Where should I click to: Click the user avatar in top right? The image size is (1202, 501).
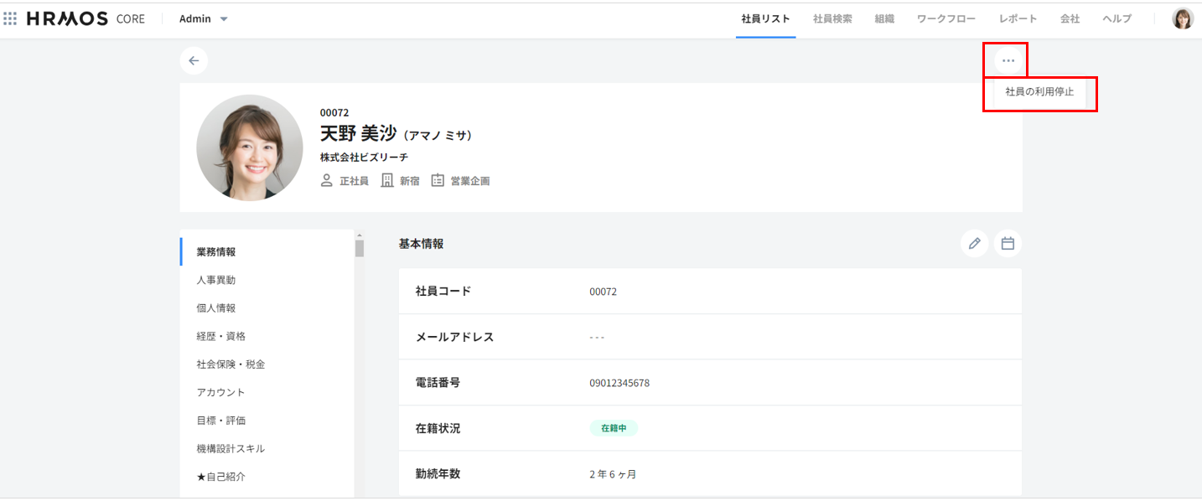click(1182, 18)
